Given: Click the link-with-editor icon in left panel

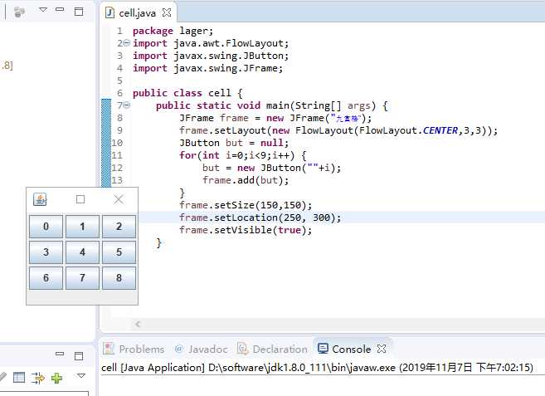Looking at the screenshot, I should (x=19, y=12).
